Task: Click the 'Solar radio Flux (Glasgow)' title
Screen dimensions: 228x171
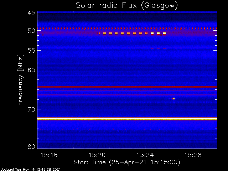Action: 127,5
